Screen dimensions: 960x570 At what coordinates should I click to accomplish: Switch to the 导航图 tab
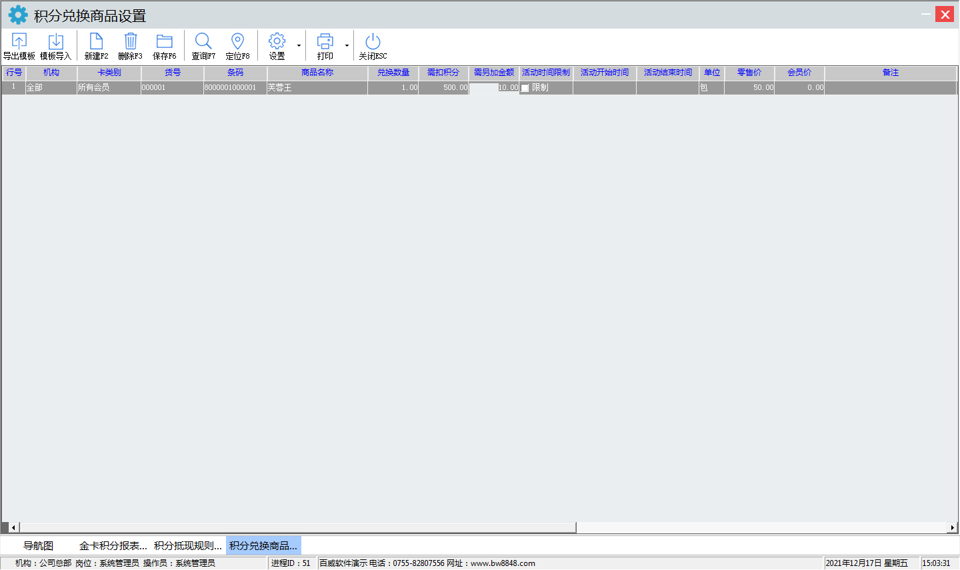point(38,546)
